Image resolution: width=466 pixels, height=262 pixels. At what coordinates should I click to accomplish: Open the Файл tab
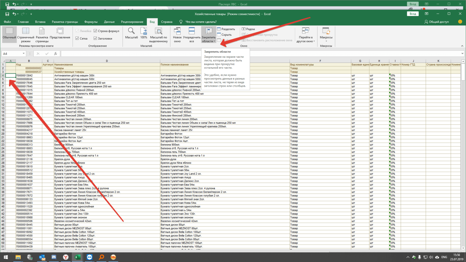pyautogui.click(x=7, y=22)
